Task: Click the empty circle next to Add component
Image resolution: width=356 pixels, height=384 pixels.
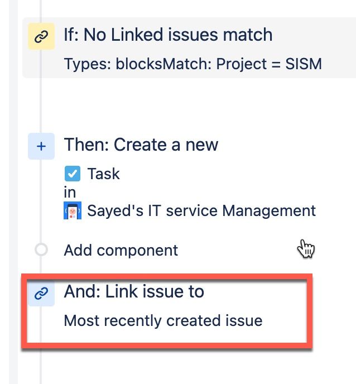Action: coord(41,250)
